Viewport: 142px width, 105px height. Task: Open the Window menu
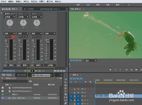tap(50, 1)
